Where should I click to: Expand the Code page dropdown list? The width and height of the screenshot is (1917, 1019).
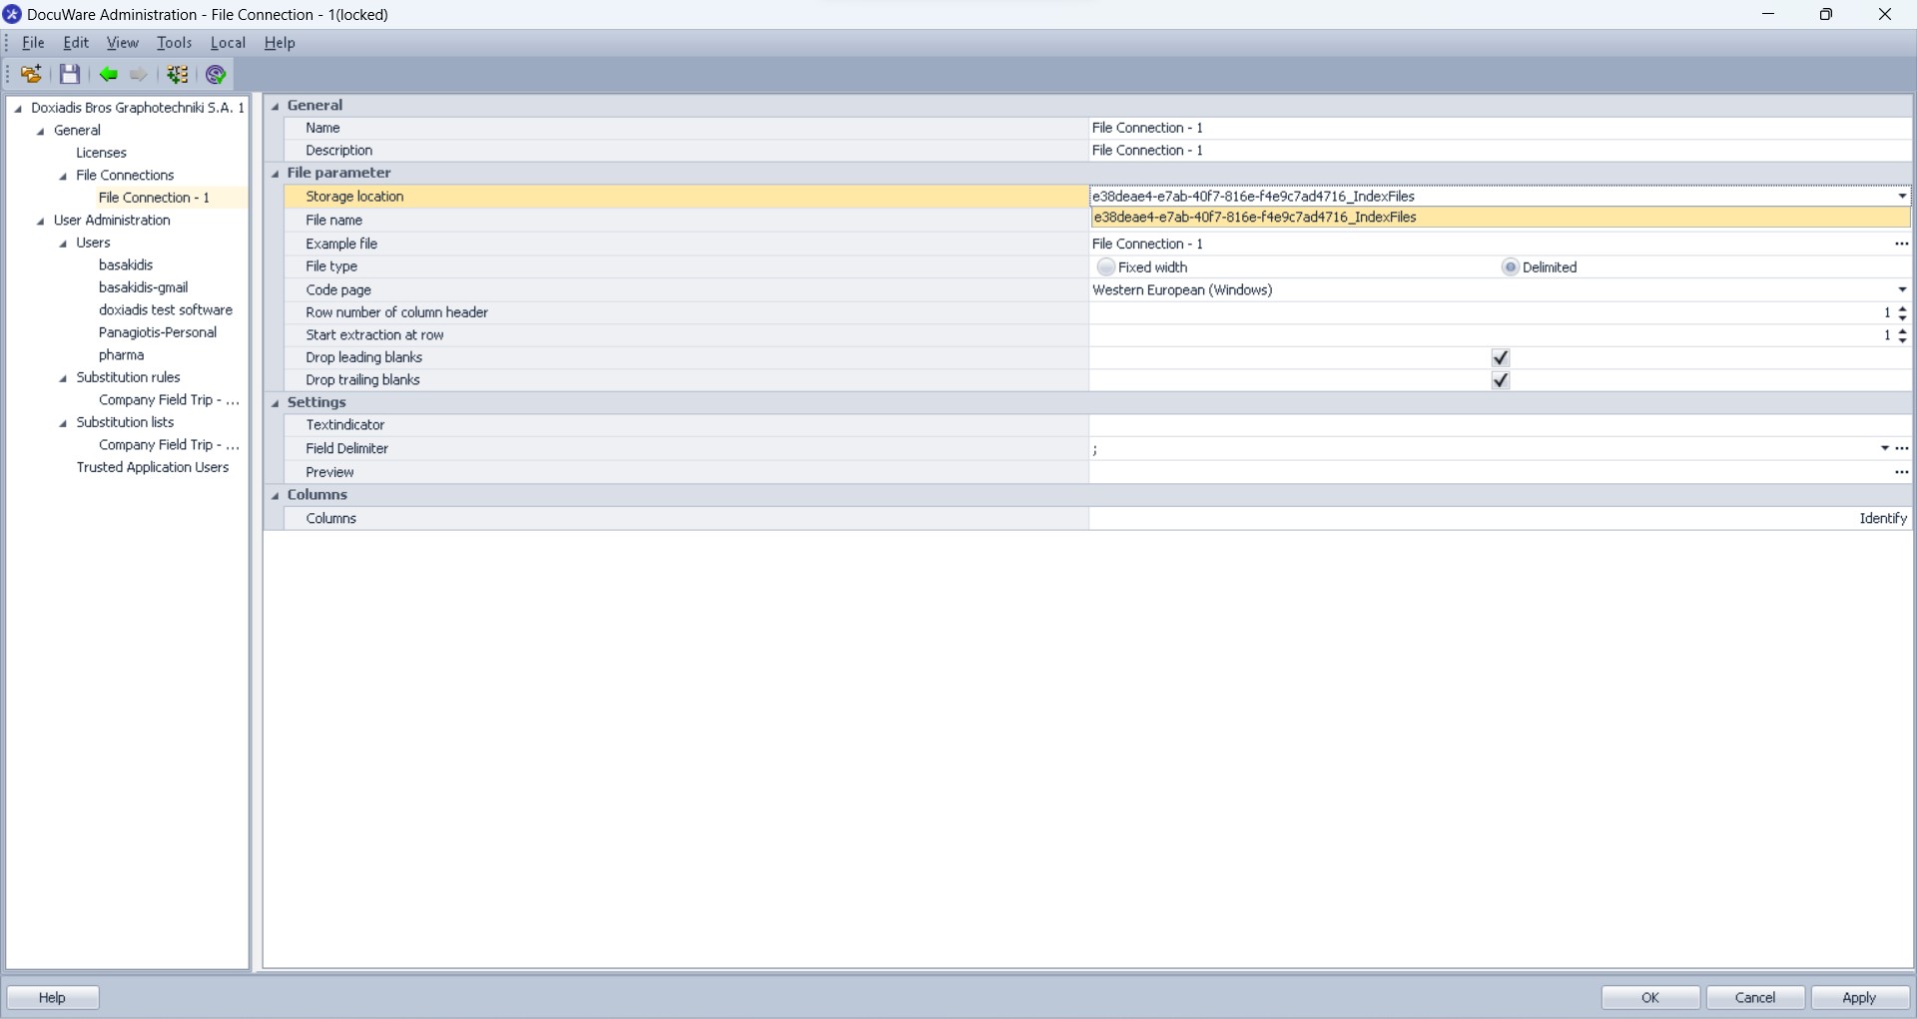pos(1901,290)
